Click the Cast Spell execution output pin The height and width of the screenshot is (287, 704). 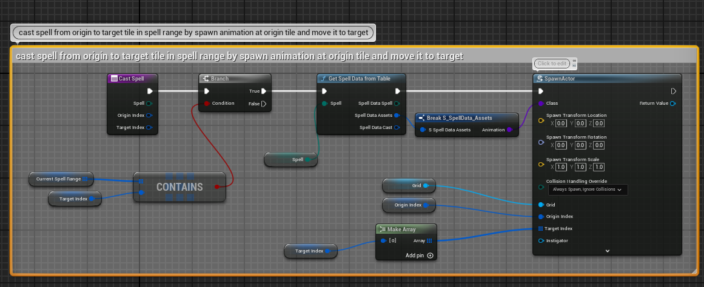pos(150,91)
